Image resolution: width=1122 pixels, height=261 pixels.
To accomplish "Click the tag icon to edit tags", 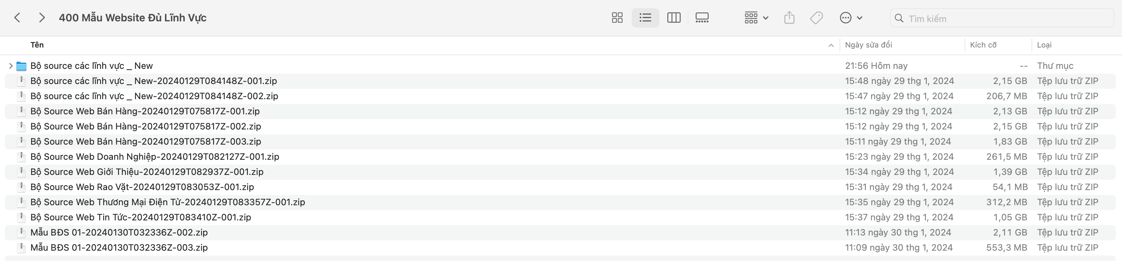I will 816,18.
